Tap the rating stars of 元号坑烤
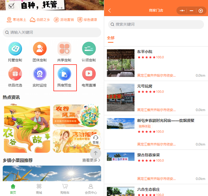This screenshot has height=196, width=208. click(146, 92)
